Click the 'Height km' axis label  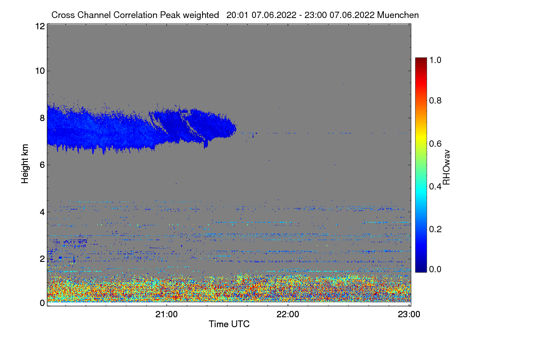pyautogui.click(x=25, y=164)
